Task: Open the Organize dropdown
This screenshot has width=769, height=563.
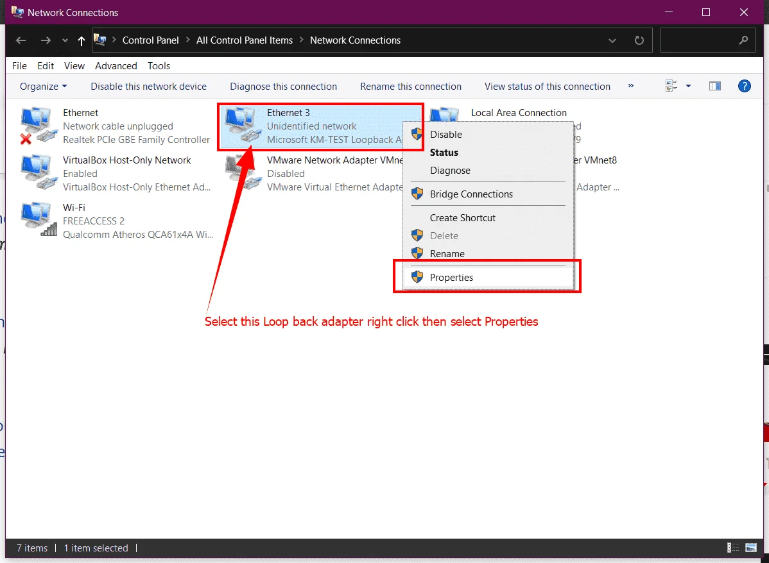Action: click(43, 86)
